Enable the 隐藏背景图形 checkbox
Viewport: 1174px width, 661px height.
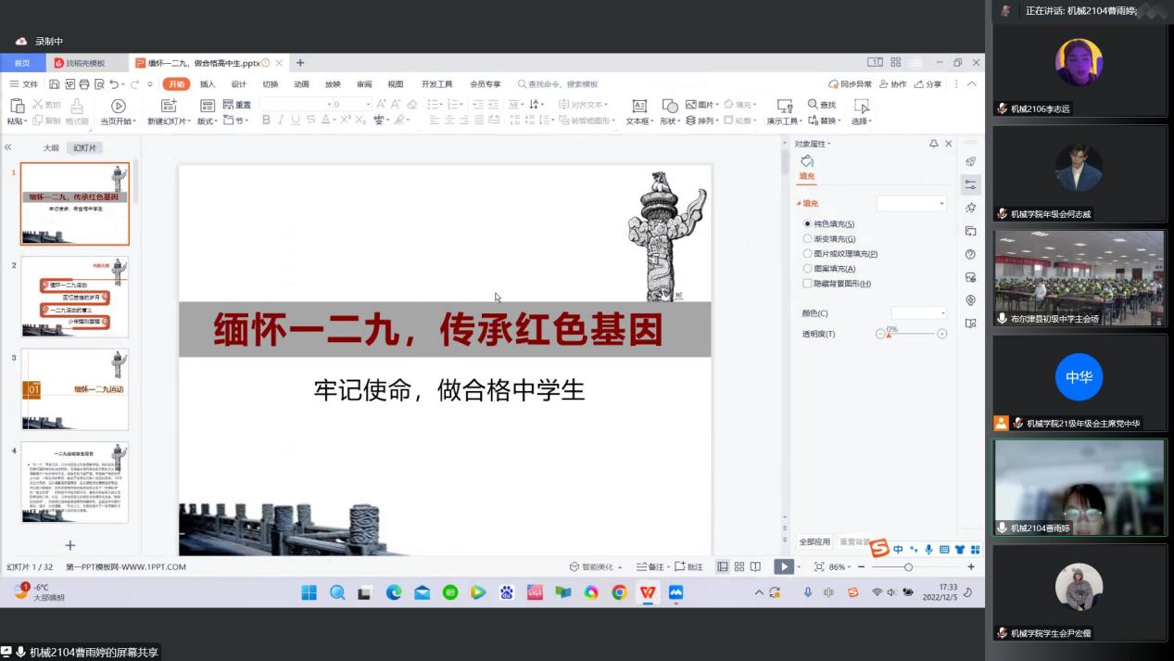coord(807,284)
